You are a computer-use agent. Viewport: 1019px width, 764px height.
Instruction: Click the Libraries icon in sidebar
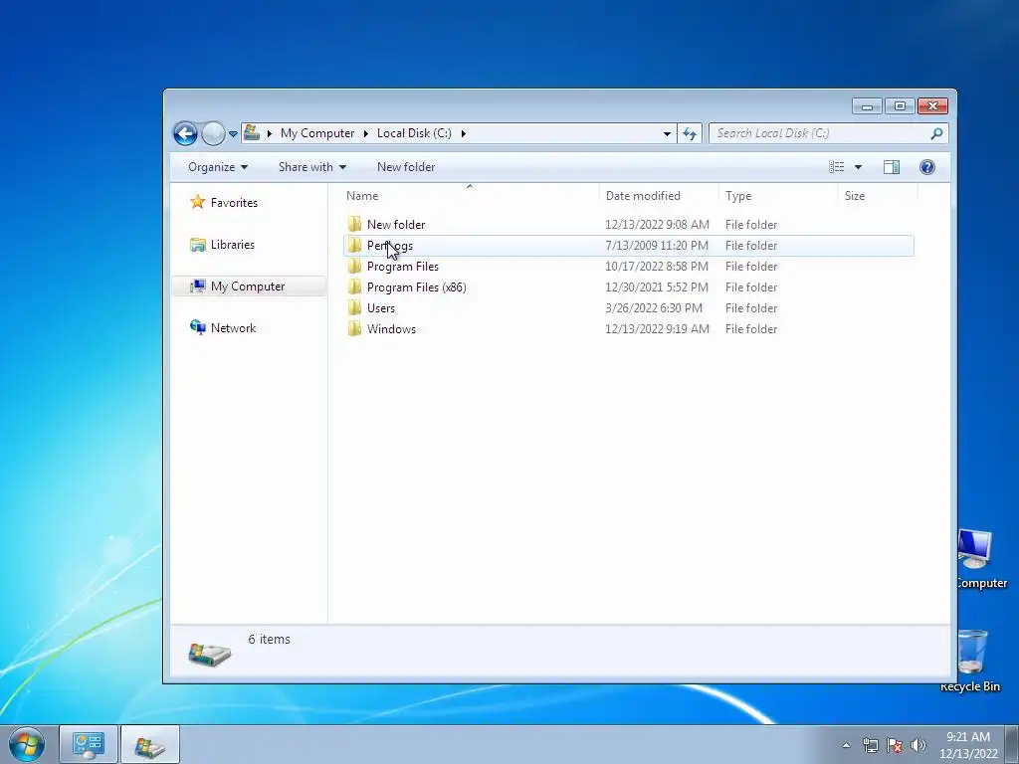click(198, 245)
